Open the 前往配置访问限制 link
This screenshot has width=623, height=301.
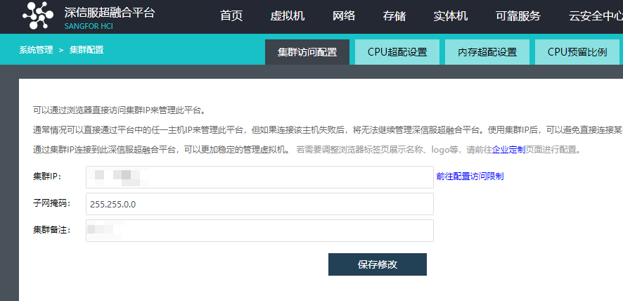[x=470, y=177]
